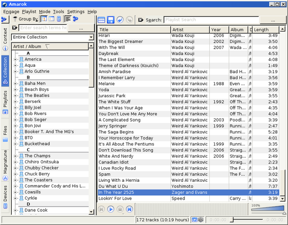Click the save playlist floppy icon

click(x=111, y=20)
